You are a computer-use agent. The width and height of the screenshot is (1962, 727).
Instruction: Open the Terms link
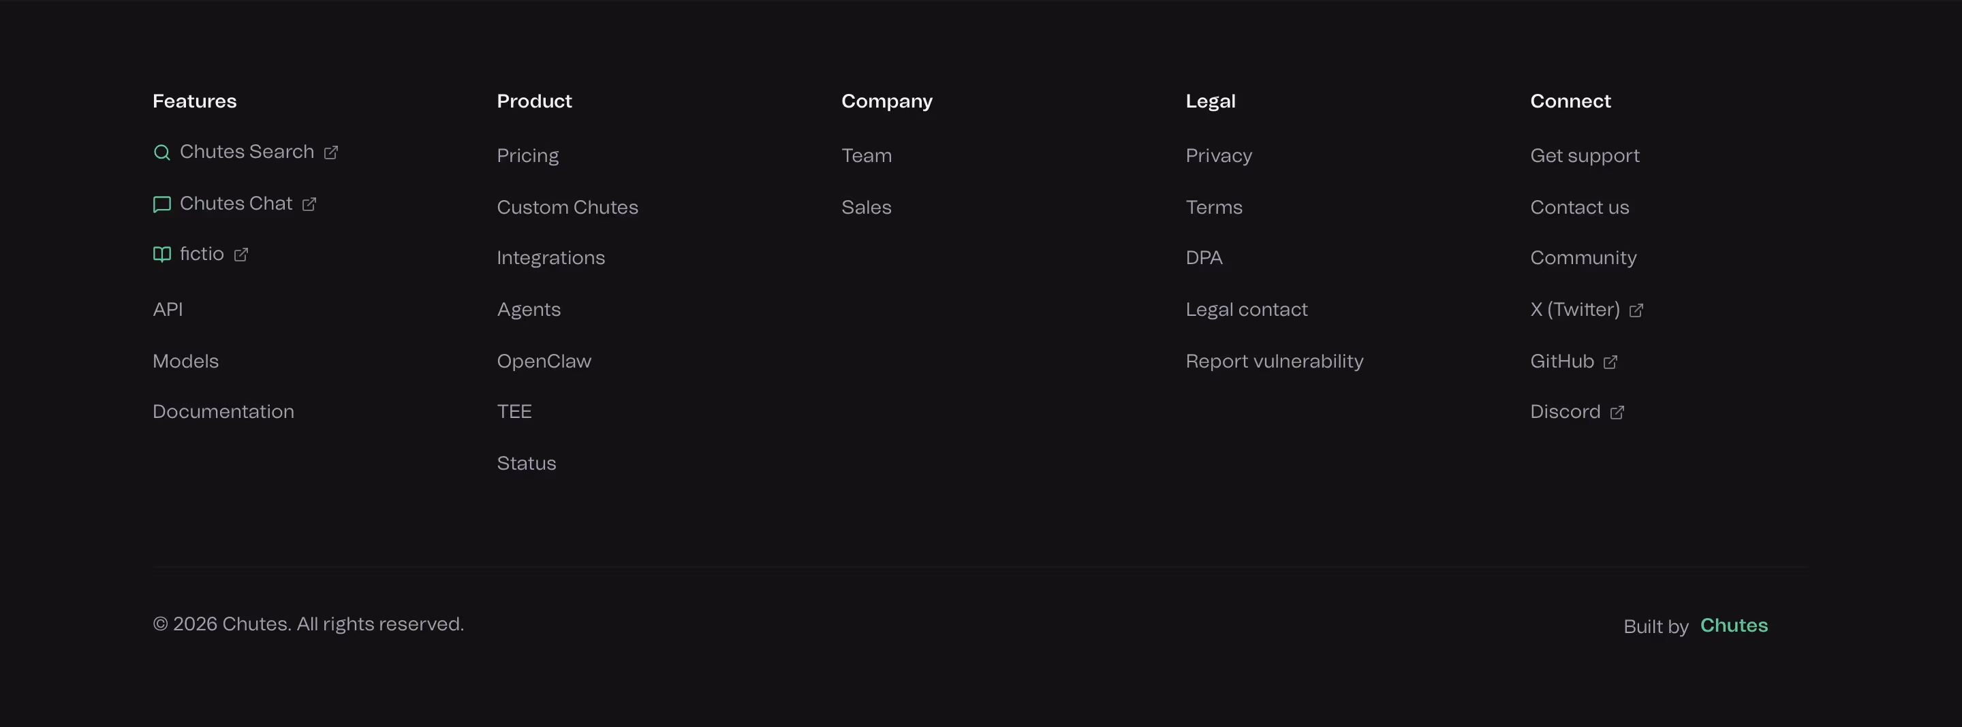[x=1213, y=207]
